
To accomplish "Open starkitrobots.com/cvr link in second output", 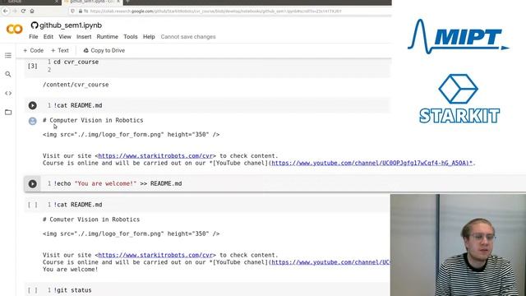I will pos(155,255).
